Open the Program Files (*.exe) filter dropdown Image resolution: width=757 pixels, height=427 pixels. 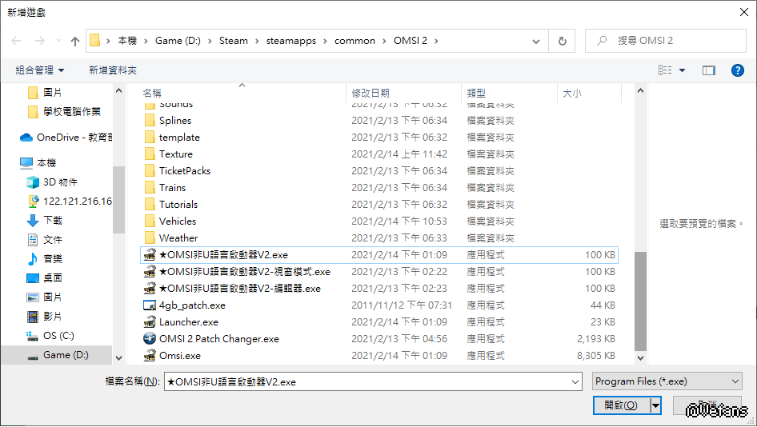click(x=667, y=381)
